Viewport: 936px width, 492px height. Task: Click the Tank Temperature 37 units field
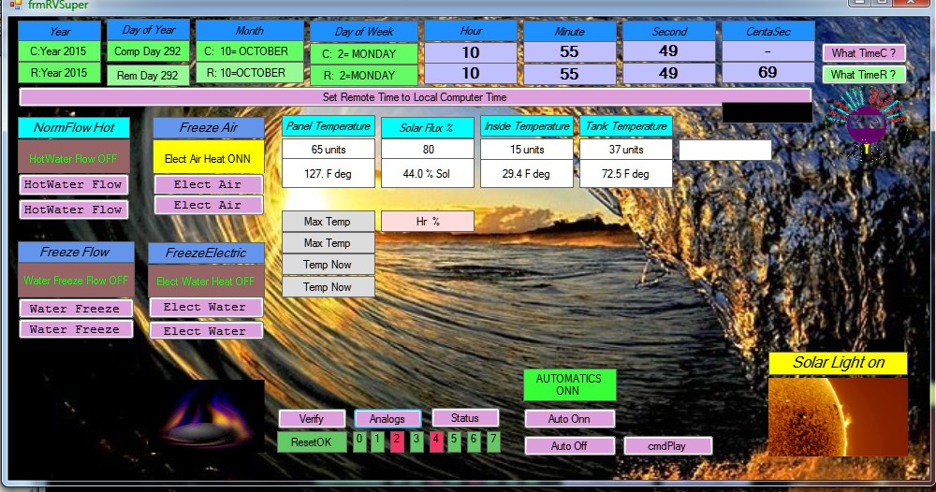click(x=625, y=149)
